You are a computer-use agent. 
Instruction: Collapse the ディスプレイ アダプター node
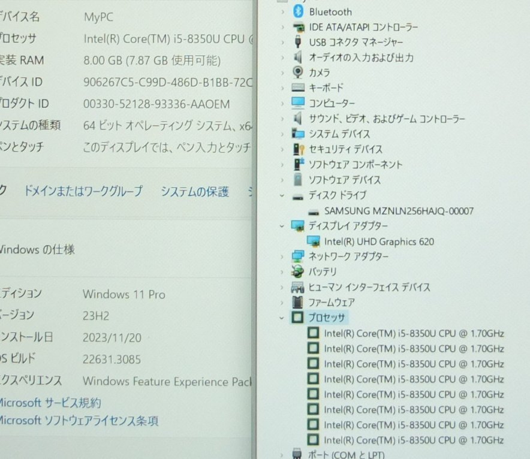coord(282,226)
